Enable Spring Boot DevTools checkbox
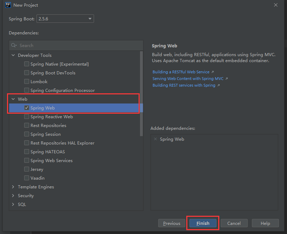This screenshot has width=287, height=234. coord(27,73)
